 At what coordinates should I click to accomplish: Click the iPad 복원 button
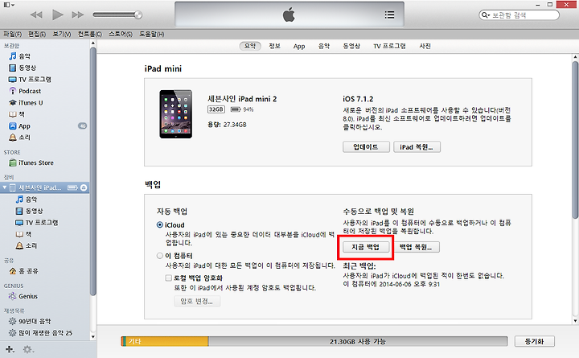click(417, 147)
